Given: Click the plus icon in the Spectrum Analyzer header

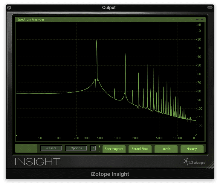Looking at the screenshot, I should pyautogui.click(x=202, y=19).
